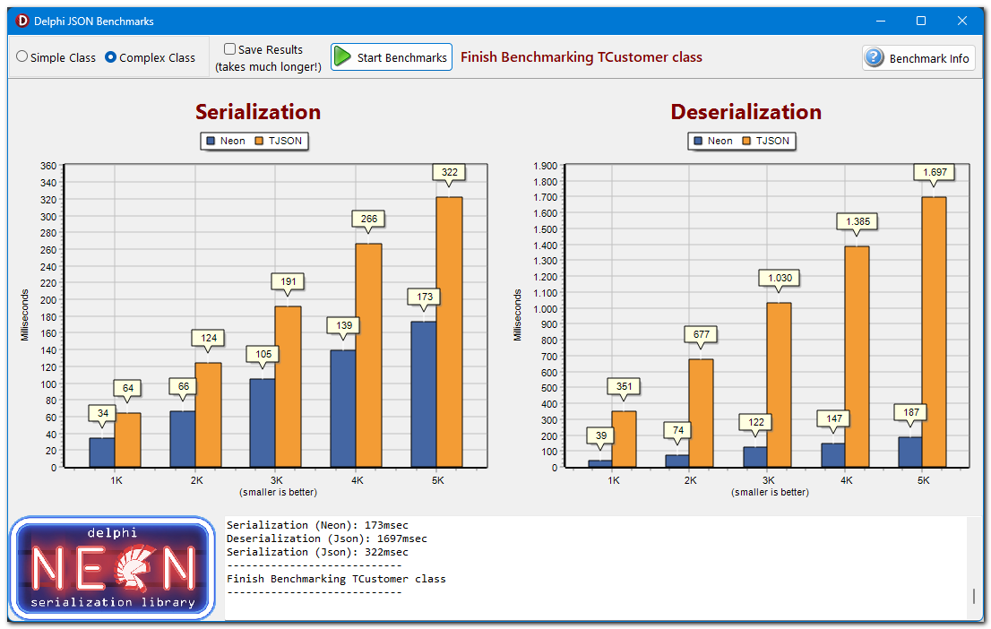Click the Delphi Neon library logo
The width and height of the screenshot is (991, 629).
point(113,567)
